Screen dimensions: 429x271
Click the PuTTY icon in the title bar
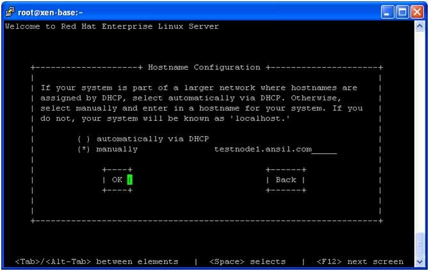(x=10, y=12)
